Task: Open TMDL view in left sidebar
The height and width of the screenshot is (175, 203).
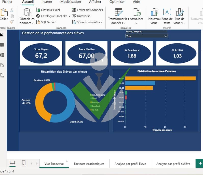Action: (x=2, y=75)
